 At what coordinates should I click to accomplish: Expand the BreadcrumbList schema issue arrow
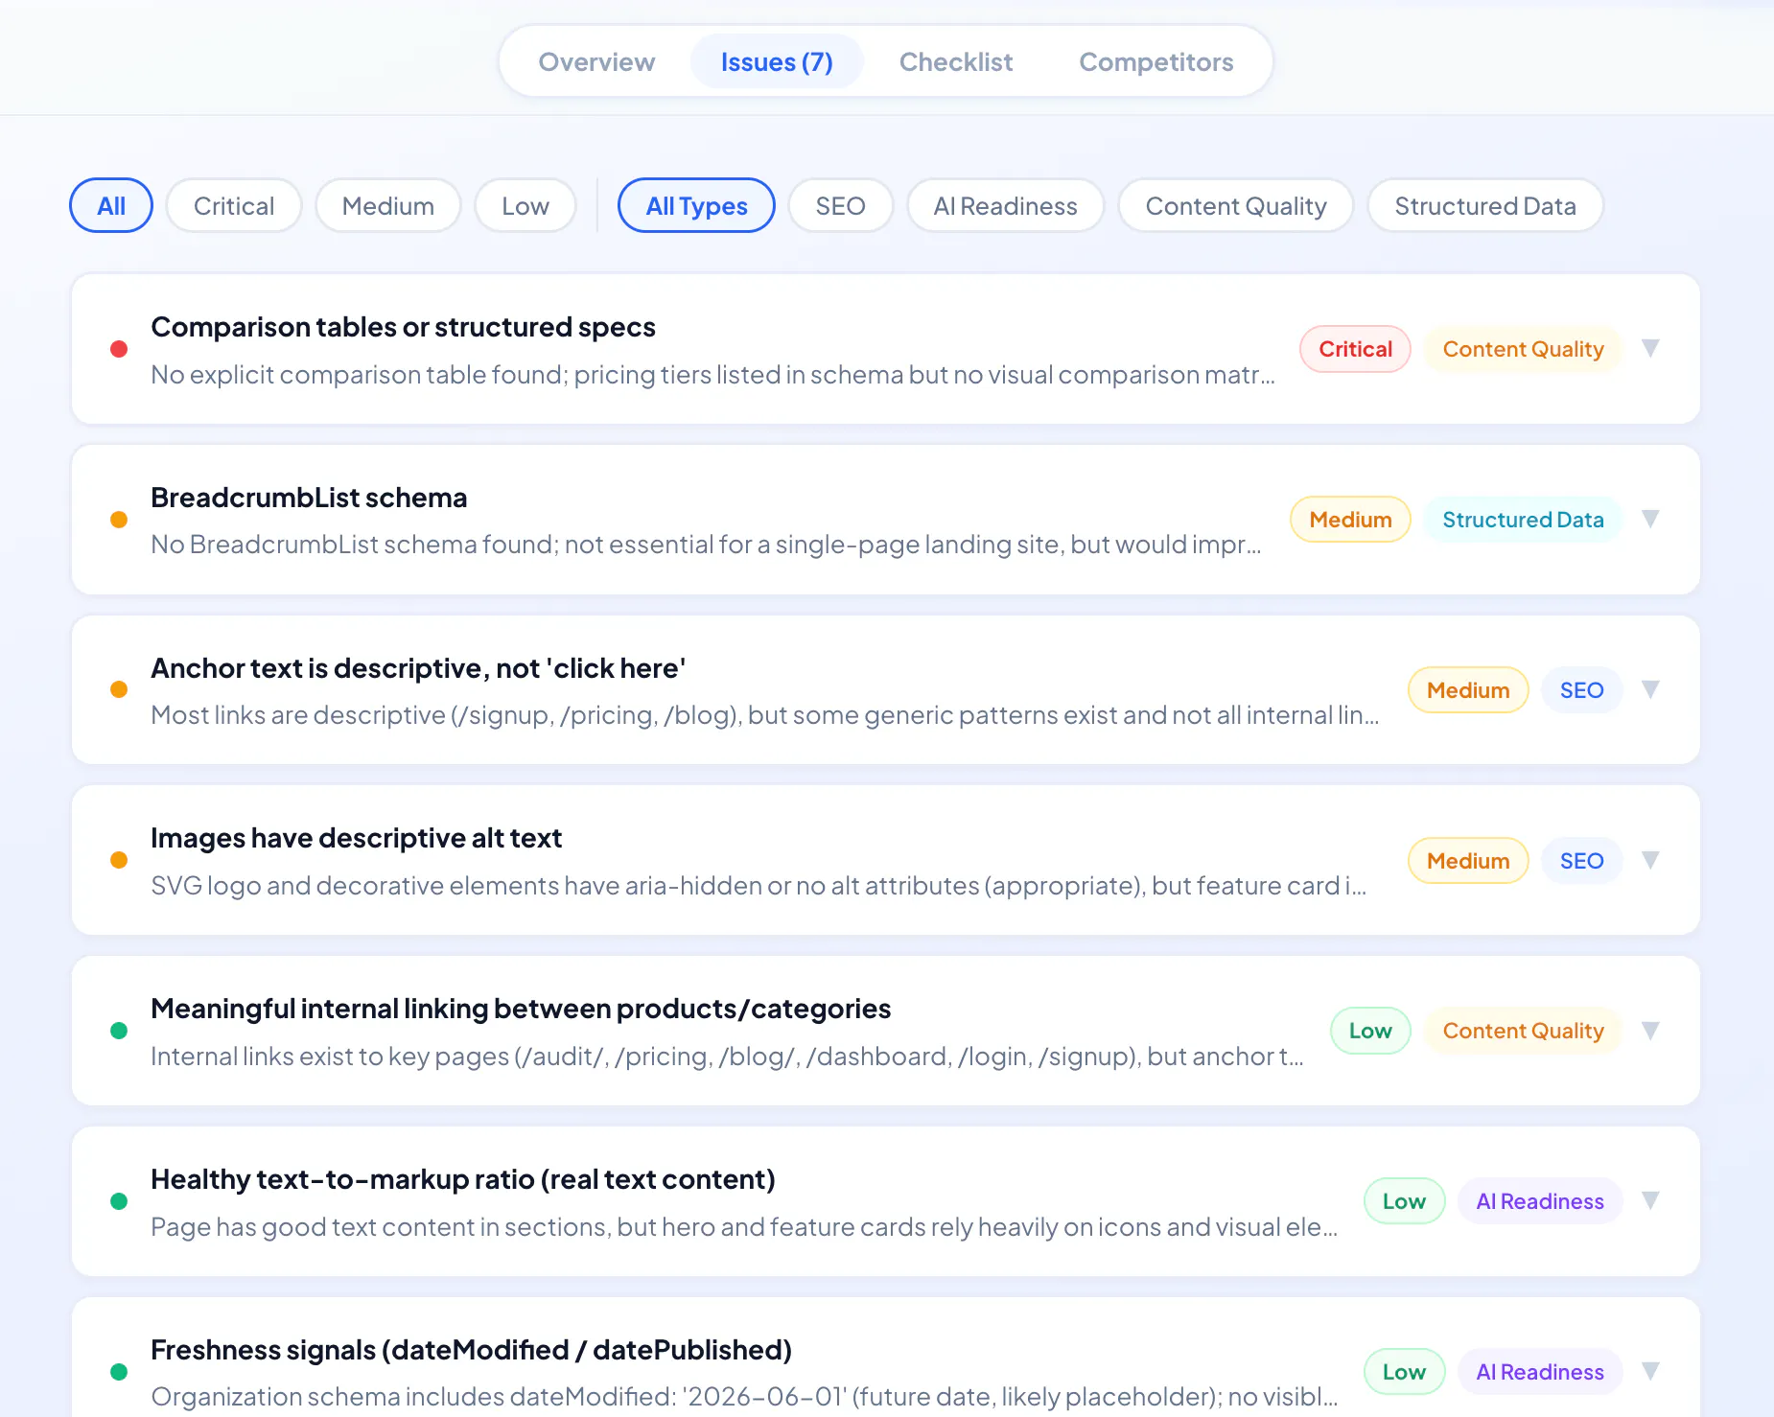click(1650, 519)
